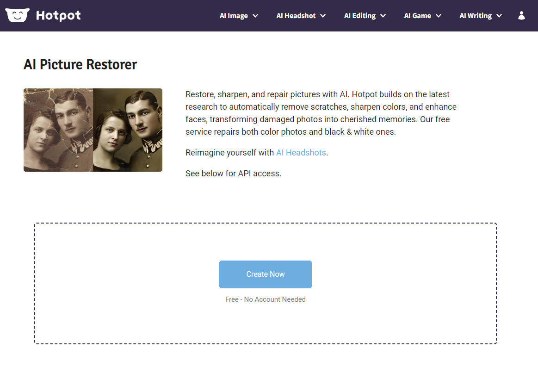Open the AI Image menu
Viewport: 538px width, 367px height.
[234, 16]
